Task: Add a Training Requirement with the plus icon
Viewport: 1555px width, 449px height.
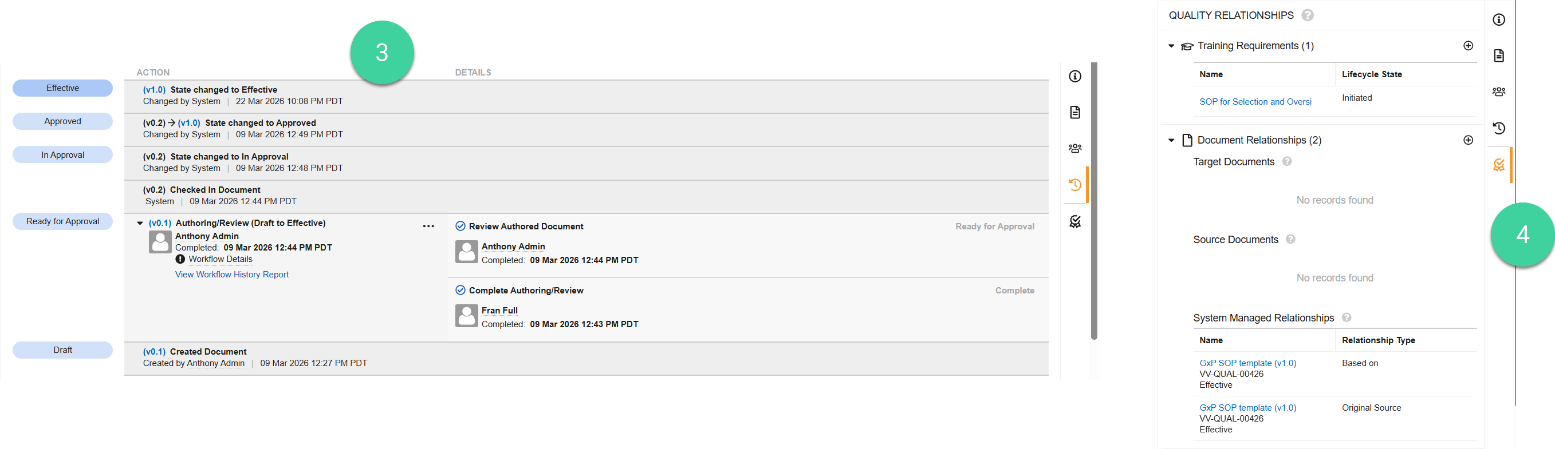Action: point(1468,45)
